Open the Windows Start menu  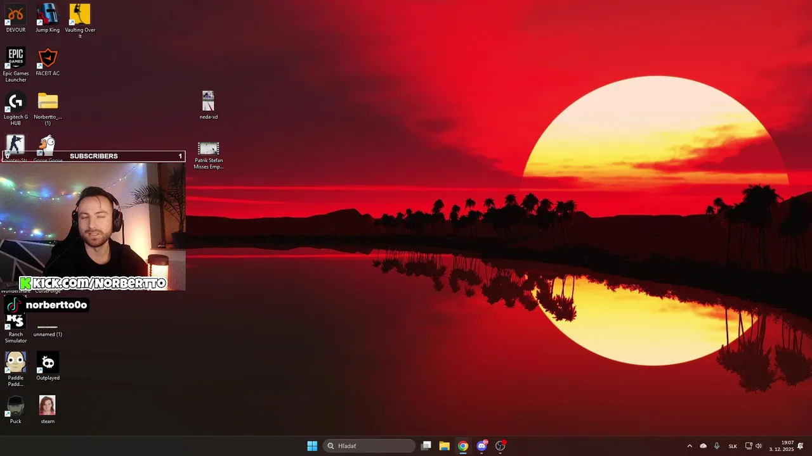pos(312,446)
